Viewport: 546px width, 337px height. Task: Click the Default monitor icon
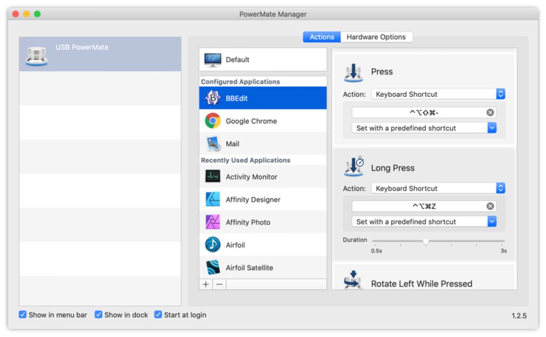tap(213, 60)
